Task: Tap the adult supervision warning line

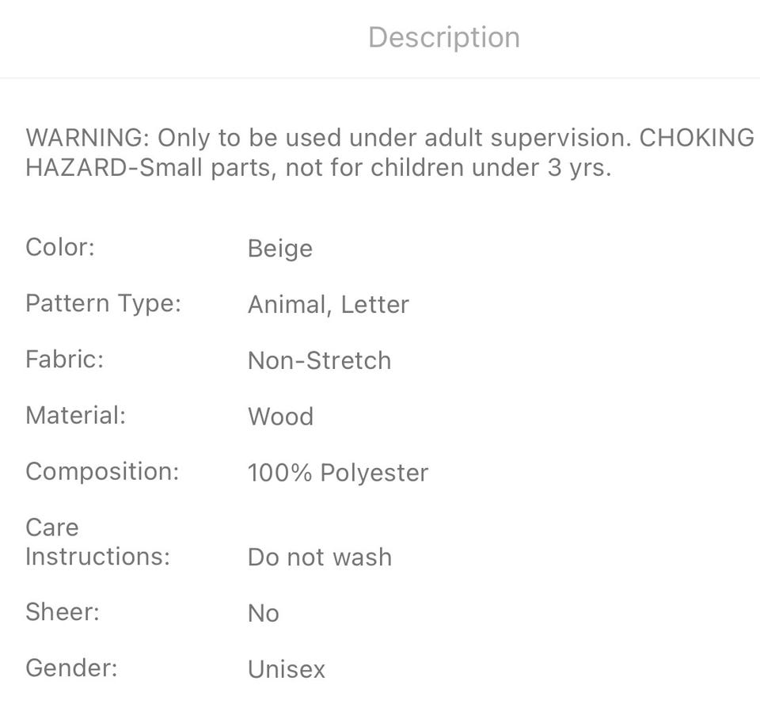Action: point(389,138)
